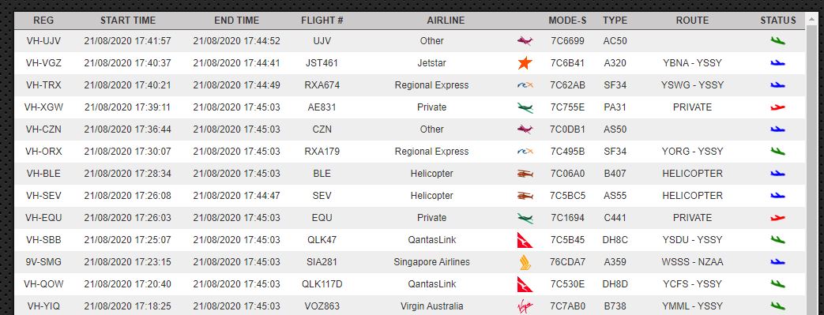Click the private plane icon for VH-EQU
824x315 pixels.
click(x=525, y=218)
